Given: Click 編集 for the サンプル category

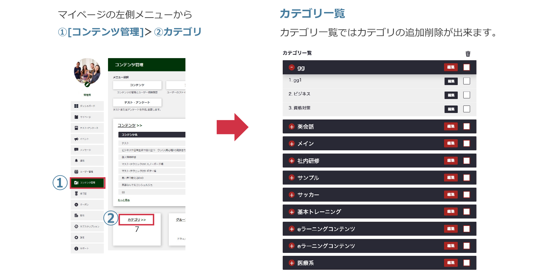Looking at the screenshot, I should [451, 178].
